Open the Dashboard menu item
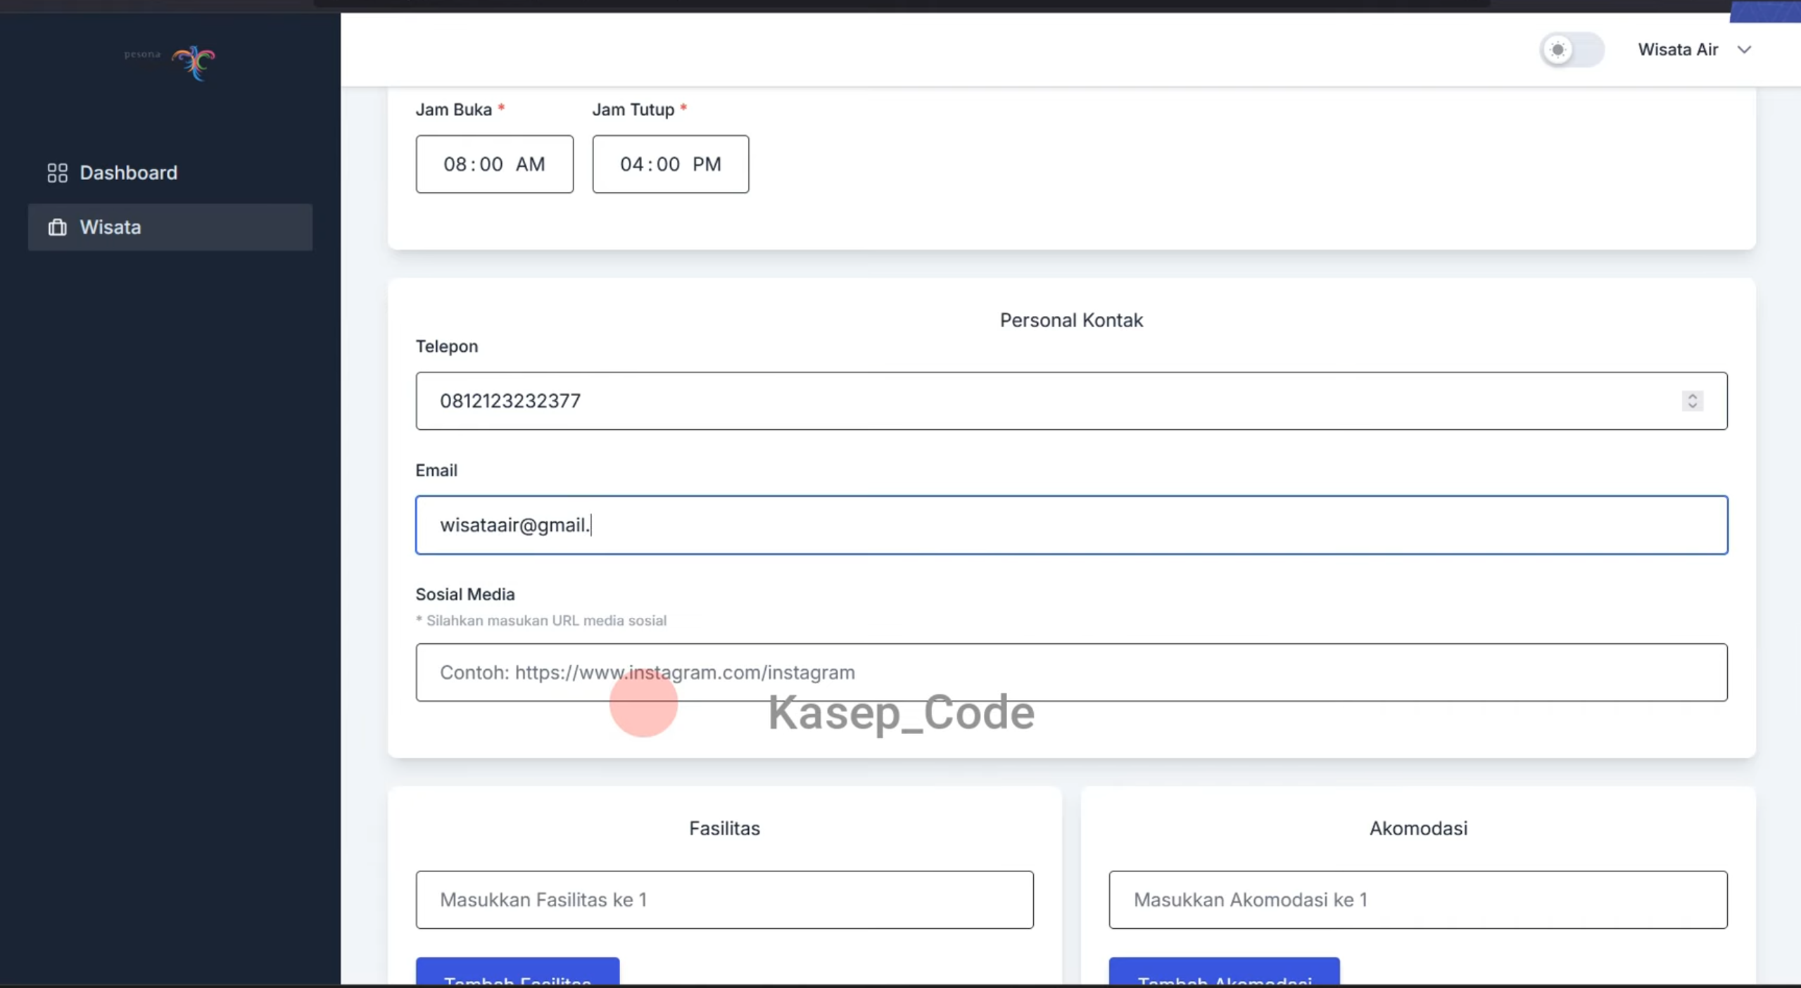 click(x=170, y=172)
